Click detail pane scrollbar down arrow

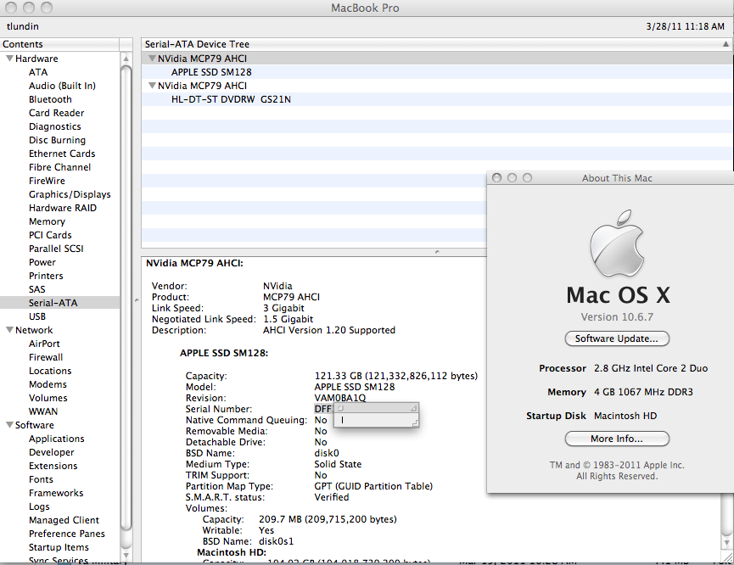coord(727,543)
